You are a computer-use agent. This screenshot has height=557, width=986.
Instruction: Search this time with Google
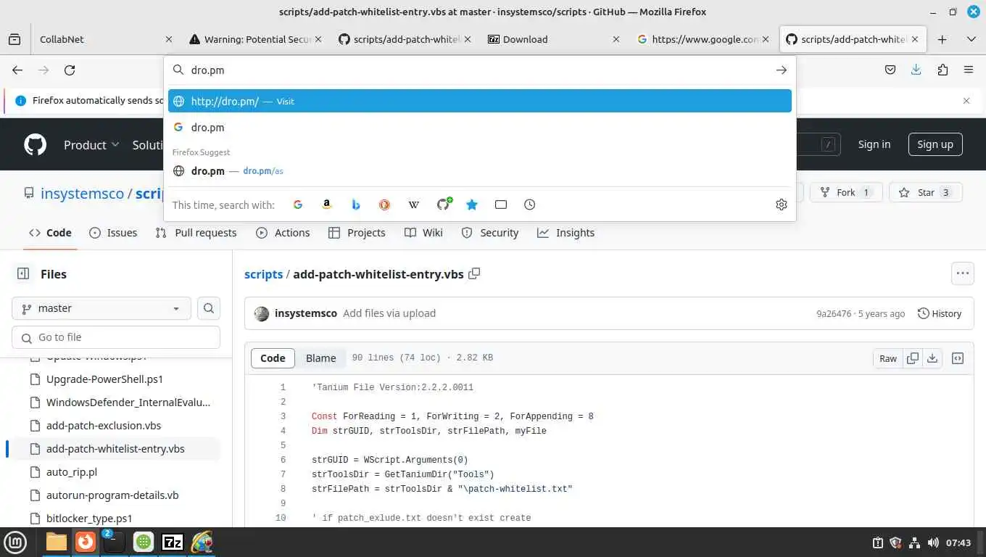(297, 205)
